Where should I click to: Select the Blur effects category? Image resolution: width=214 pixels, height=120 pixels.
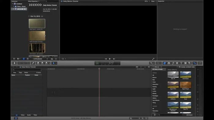pos(154,80)
